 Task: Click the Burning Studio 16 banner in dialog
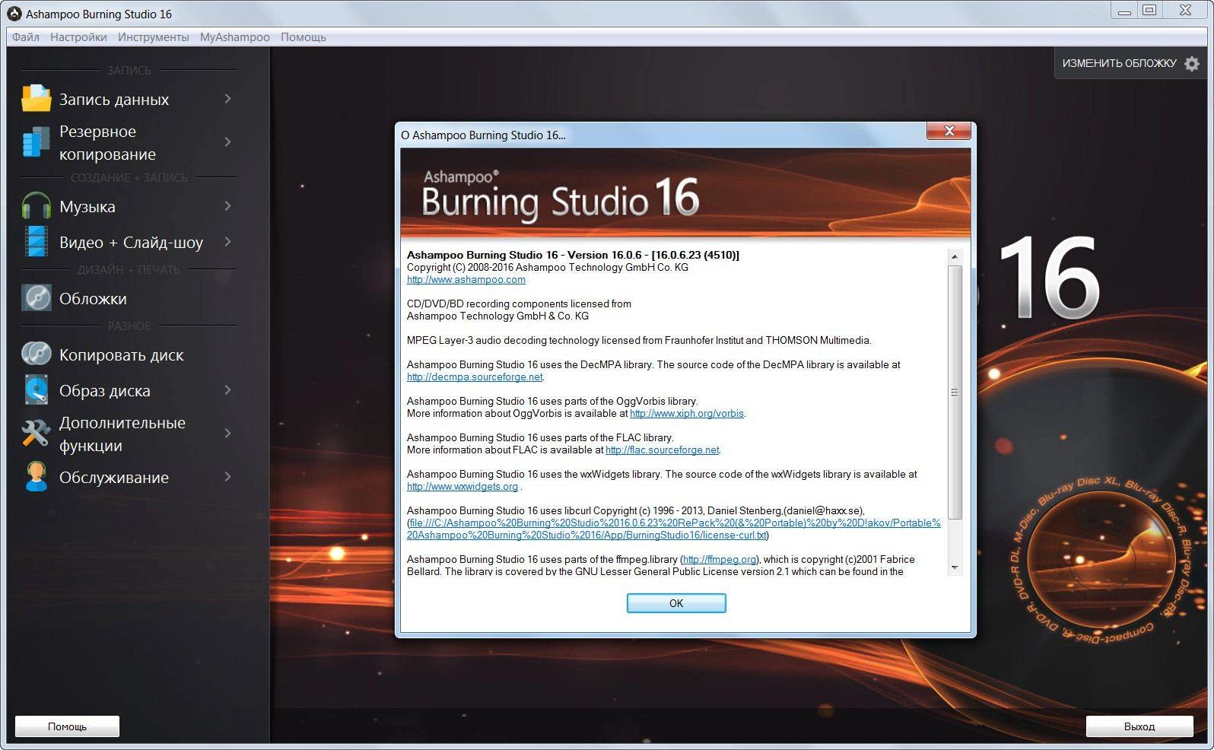[x=685, y=194]
